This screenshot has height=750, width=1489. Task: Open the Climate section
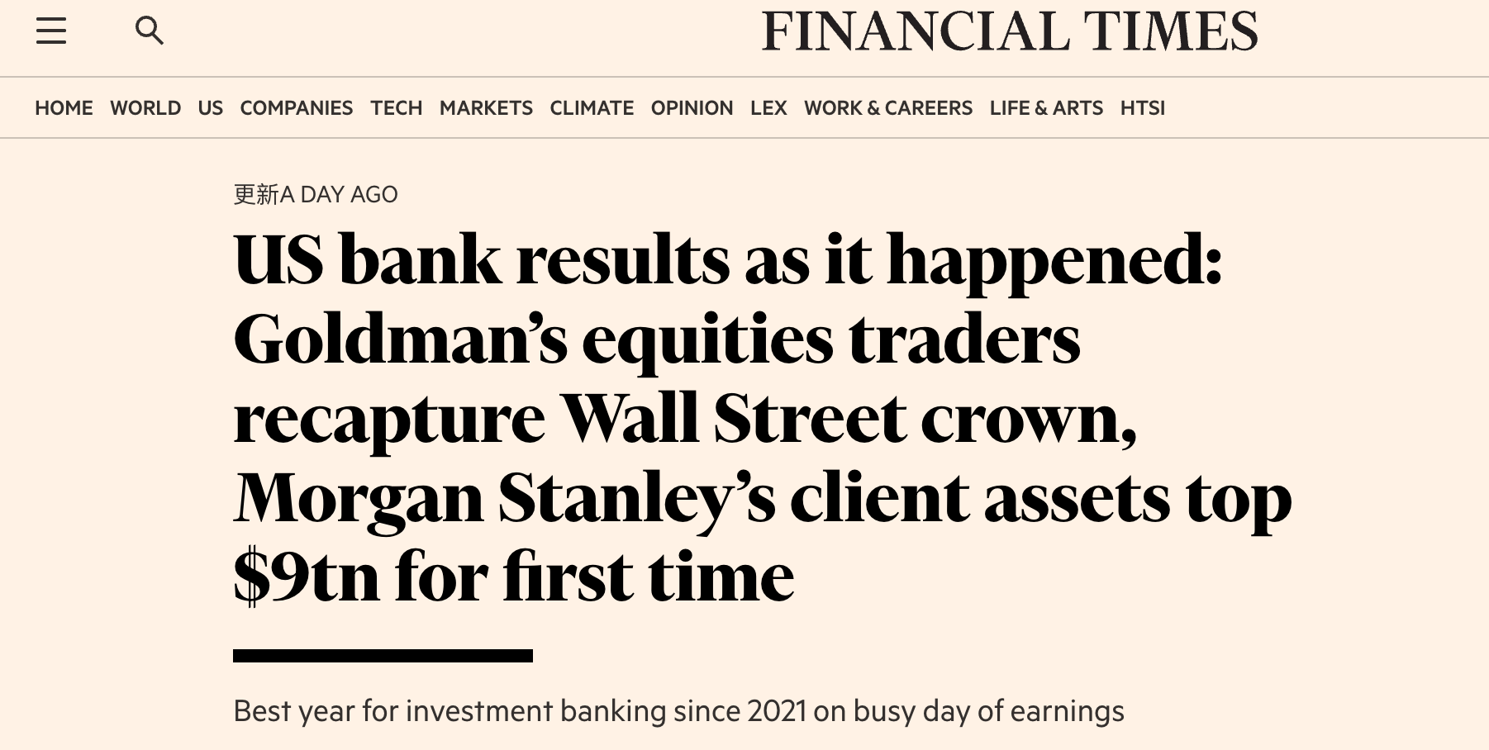(592, 108)
